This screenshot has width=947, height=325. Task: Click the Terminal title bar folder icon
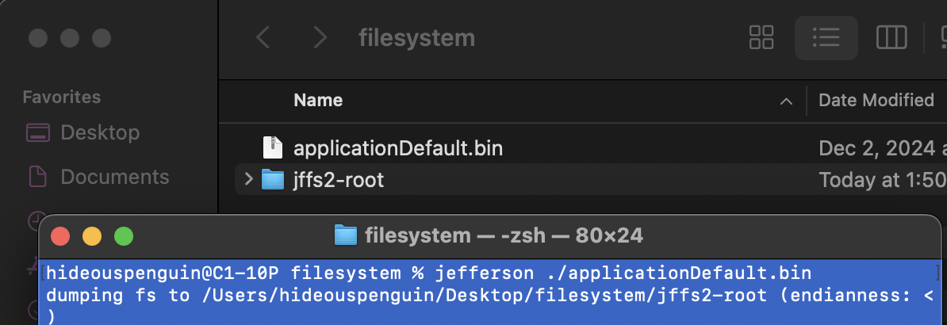pos(346,235)
